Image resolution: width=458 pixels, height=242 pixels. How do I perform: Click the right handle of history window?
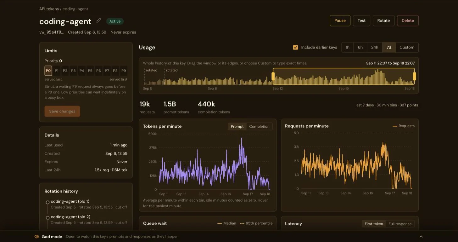[x=414, y=76]
